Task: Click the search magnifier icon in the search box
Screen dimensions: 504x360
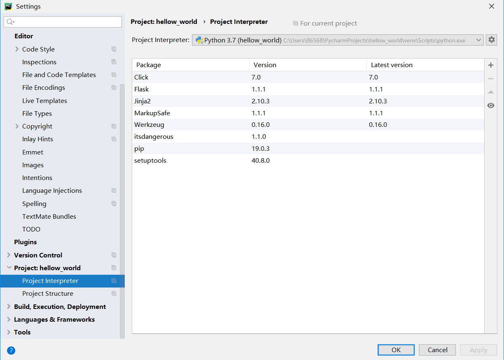Action: [x=10, y=22]
